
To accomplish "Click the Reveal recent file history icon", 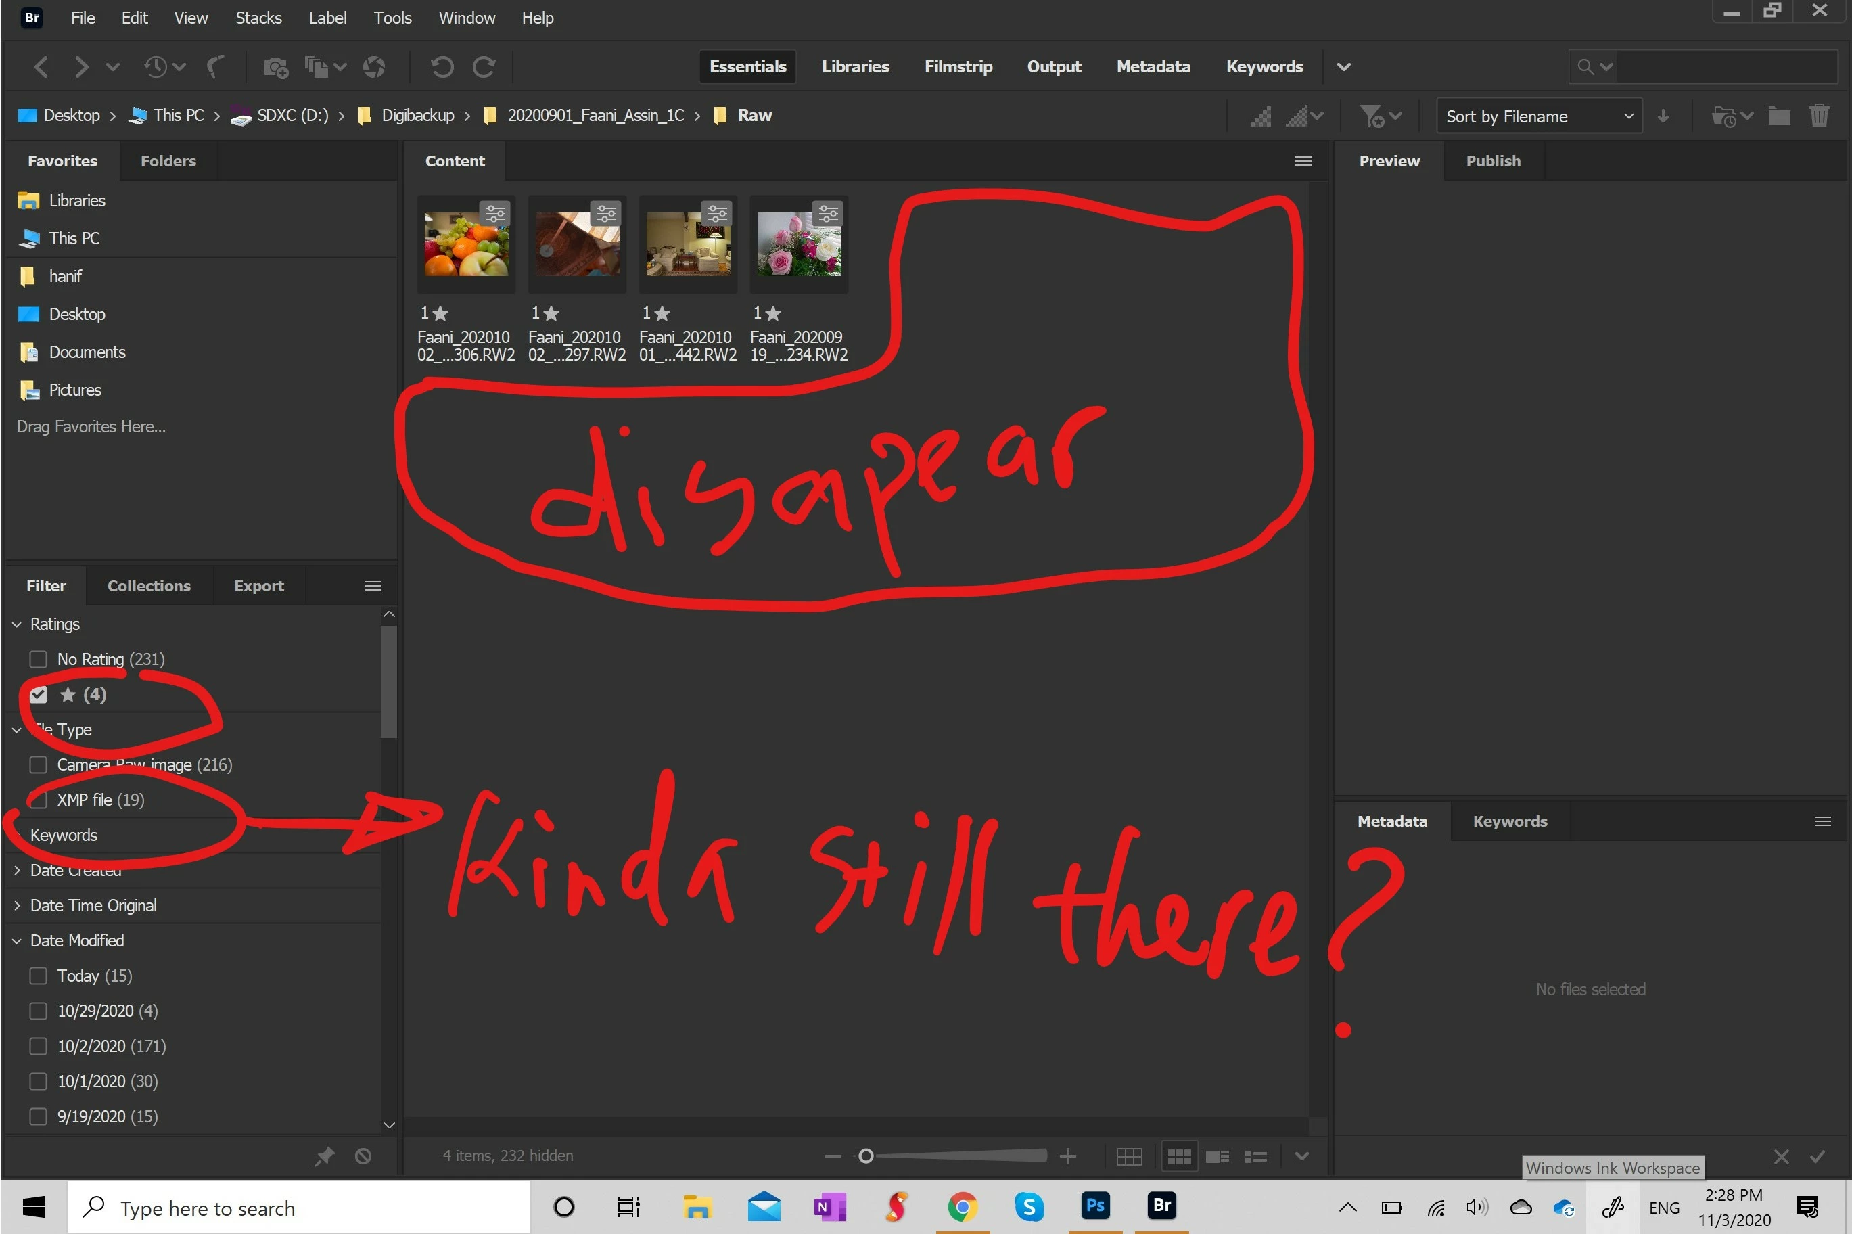I will click(x=156, y=68).
